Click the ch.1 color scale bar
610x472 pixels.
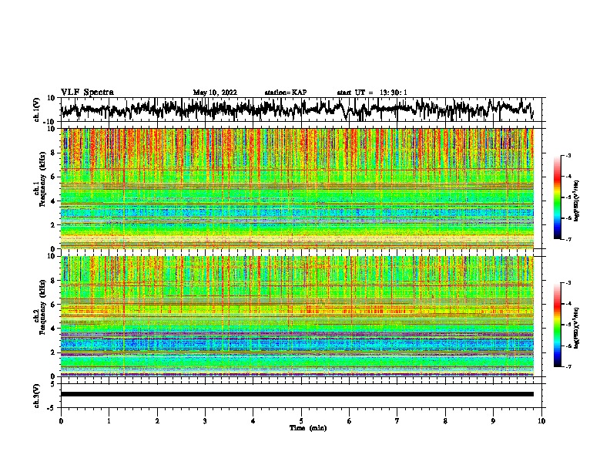click(557, 197)
